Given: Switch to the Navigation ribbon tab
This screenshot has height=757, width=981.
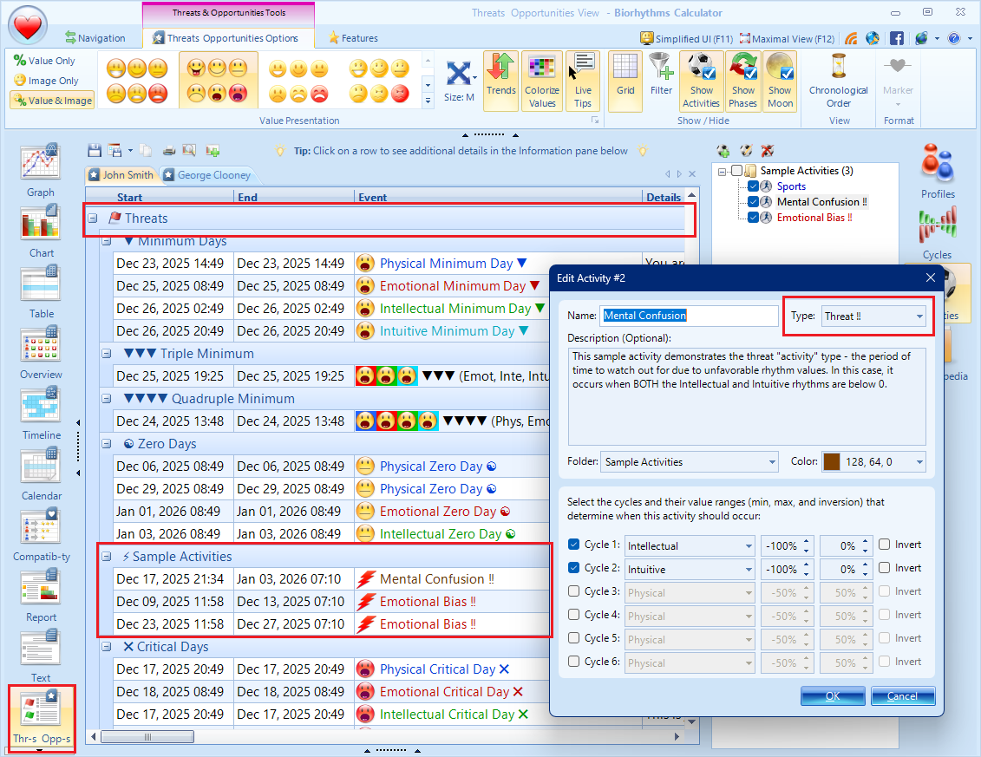Looking at the screenshot, I should pos(95,38).
